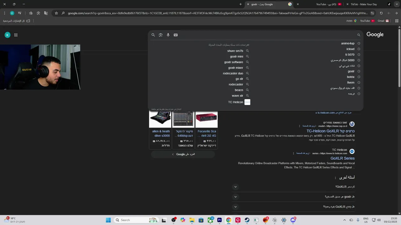The image size is (401, 225).
Task: Click the zoom magnifier icon in address bar
Action: [63, 13]
